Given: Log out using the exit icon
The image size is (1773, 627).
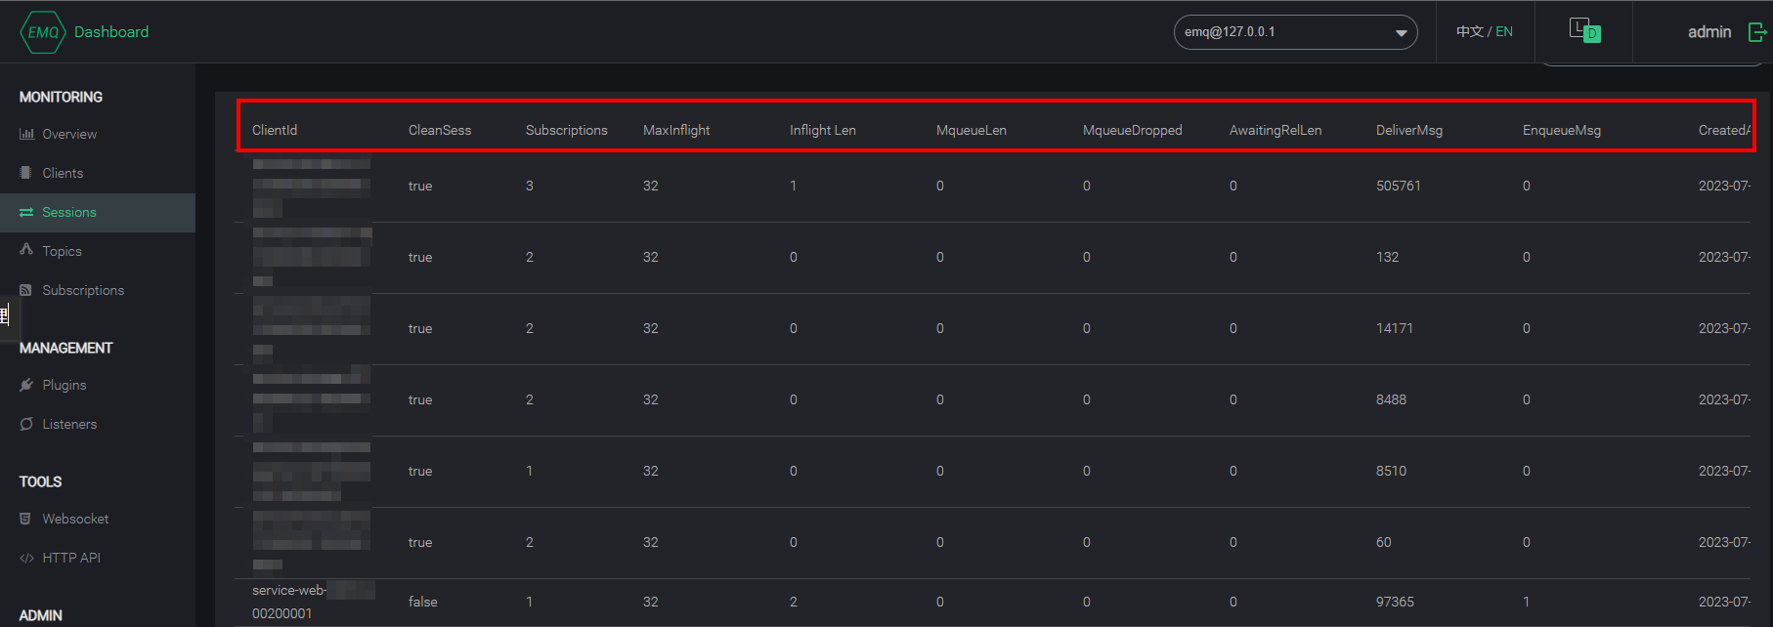Looking at the screenshot, I should pos(1756,32).
